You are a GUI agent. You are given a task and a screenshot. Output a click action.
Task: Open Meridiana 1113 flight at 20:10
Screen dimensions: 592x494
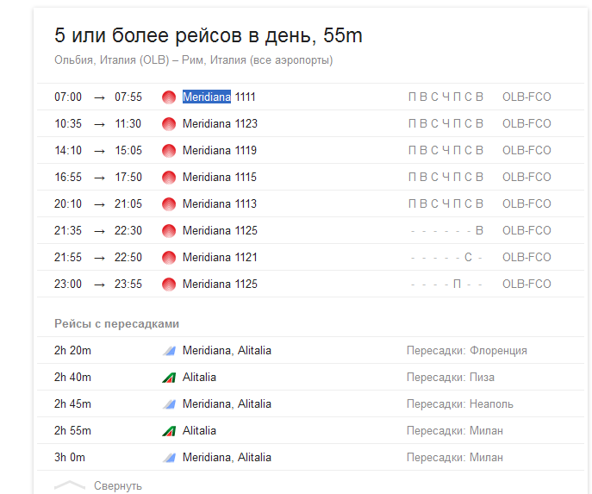tap(219, 204)
